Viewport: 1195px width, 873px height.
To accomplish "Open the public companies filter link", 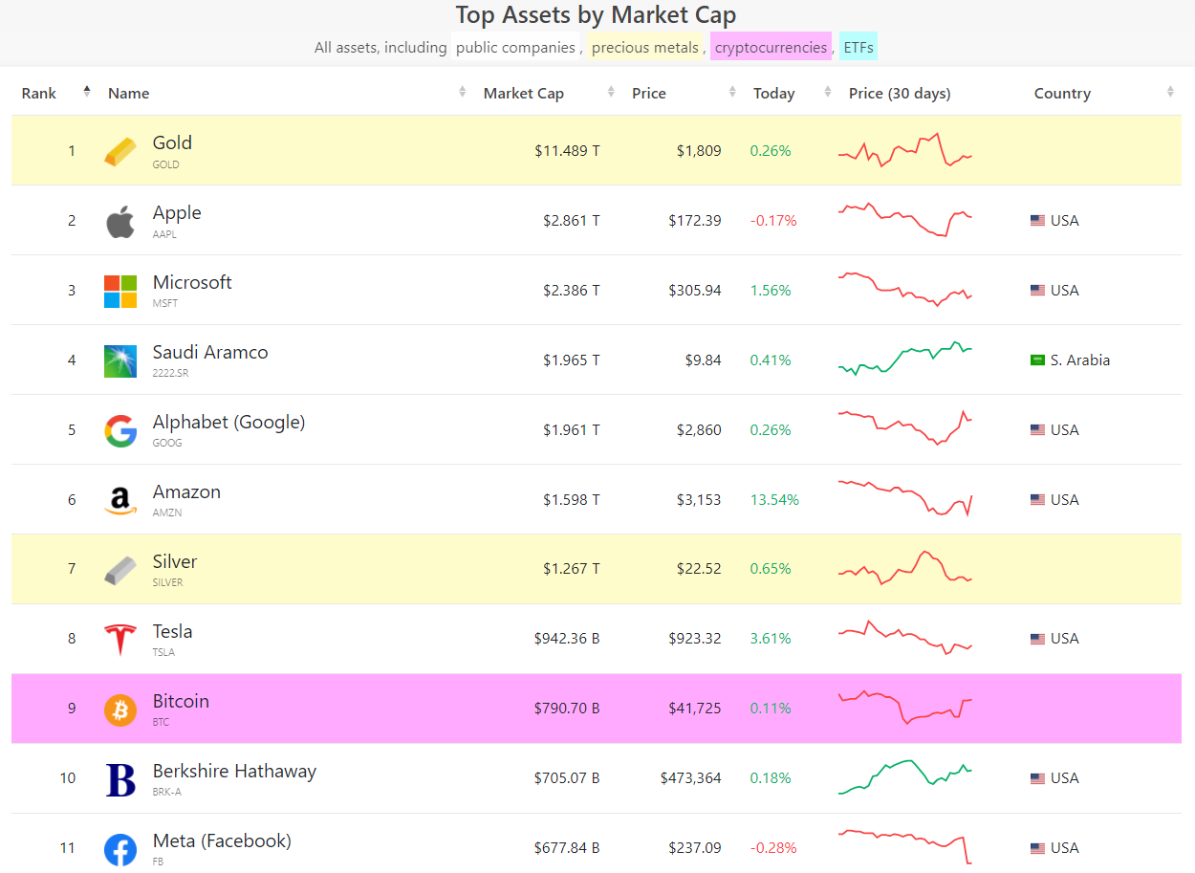I will 515,47.
